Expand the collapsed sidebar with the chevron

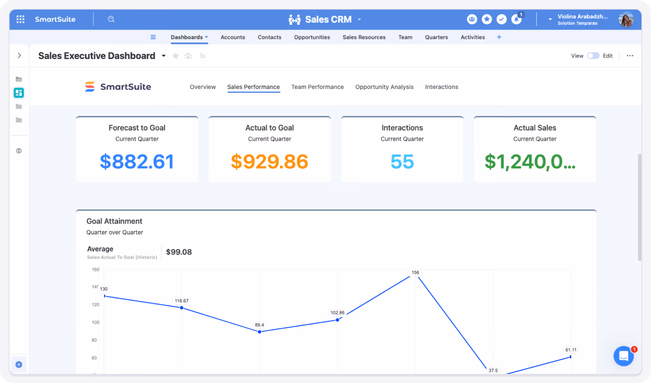19,56
